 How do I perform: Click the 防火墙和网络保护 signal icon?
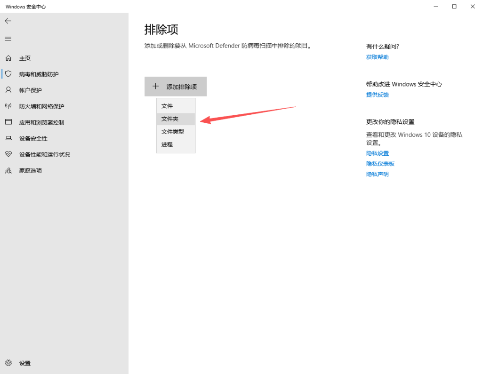8,106
